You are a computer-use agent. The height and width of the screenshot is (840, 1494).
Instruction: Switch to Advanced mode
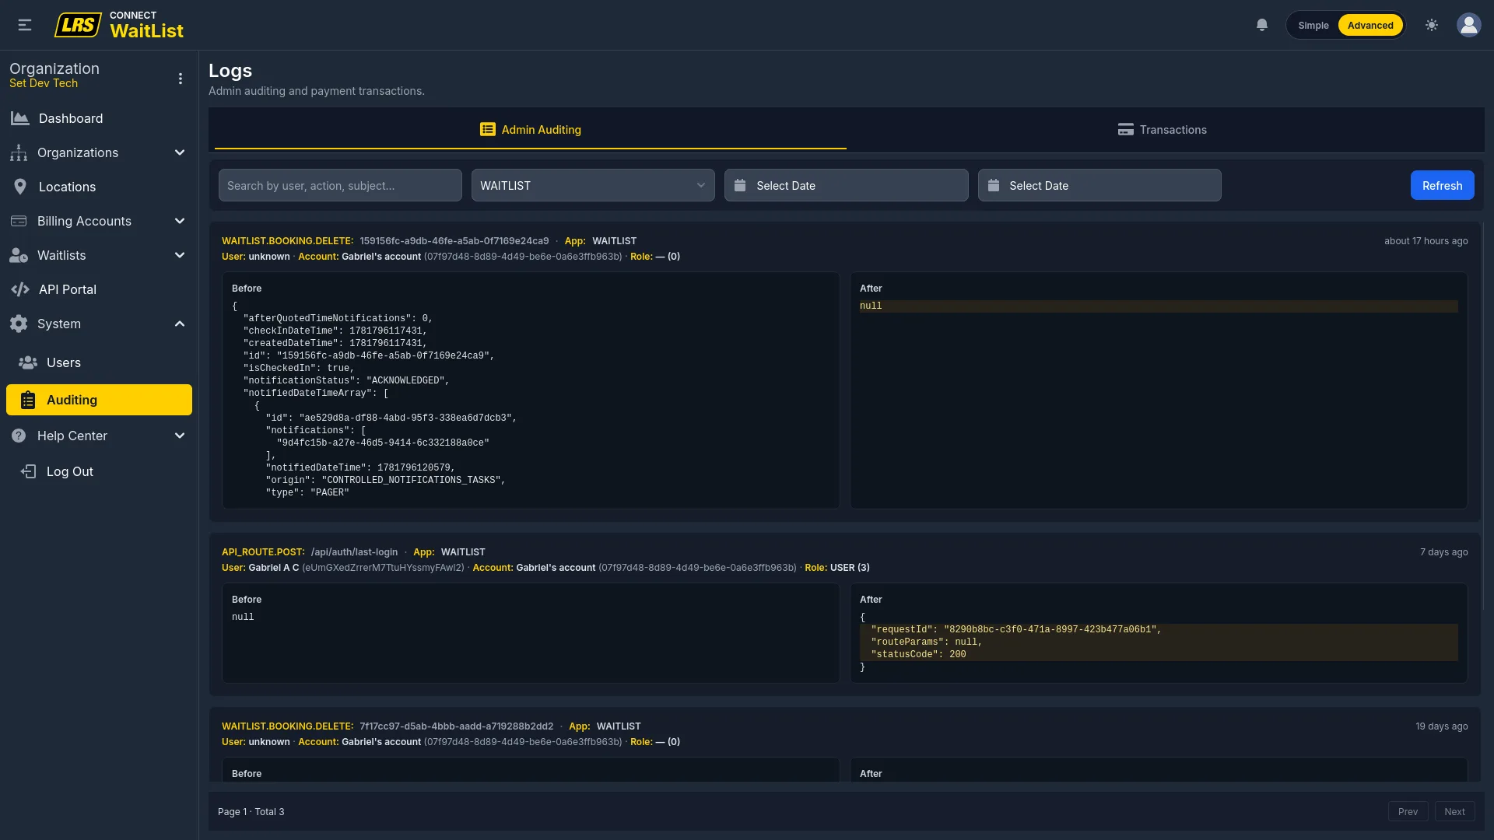pos(1370,25)
